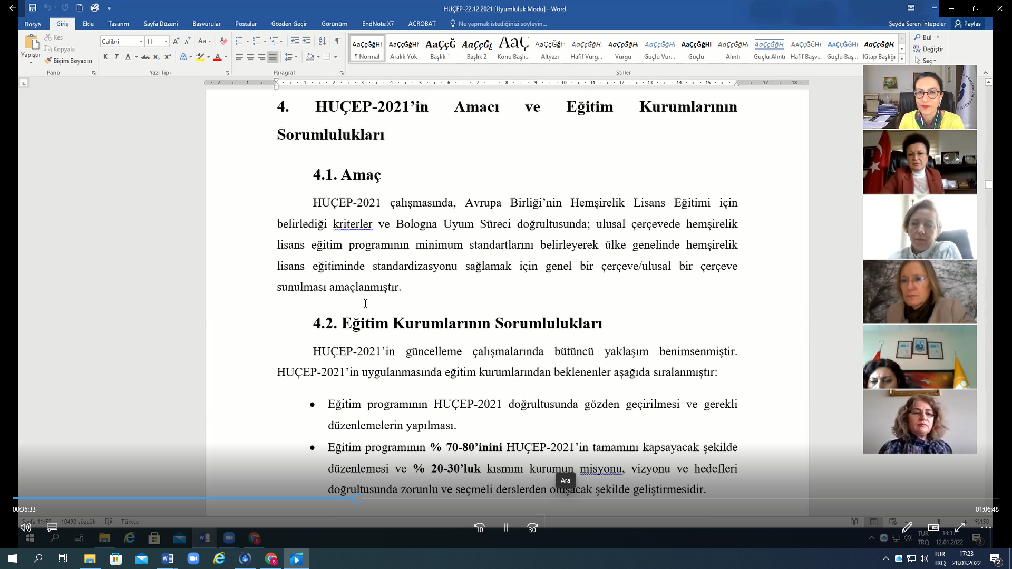Screen dimensions: 1012x569
Task: Save the document with the floppy icon
Action: coord(33,8)
